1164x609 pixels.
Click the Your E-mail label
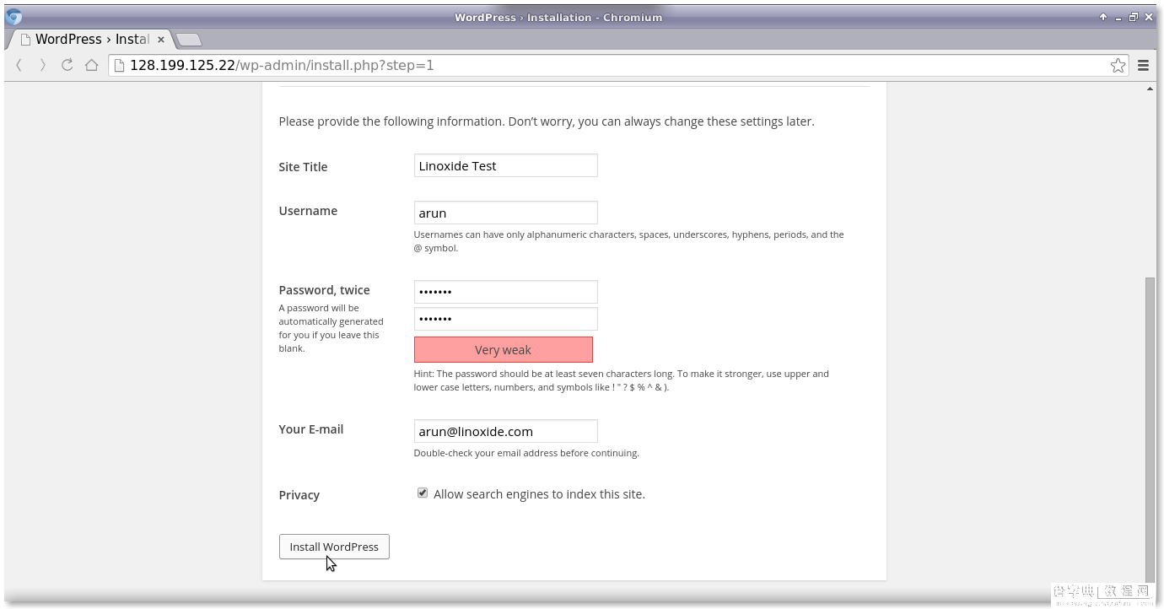[x=310, y=429]
